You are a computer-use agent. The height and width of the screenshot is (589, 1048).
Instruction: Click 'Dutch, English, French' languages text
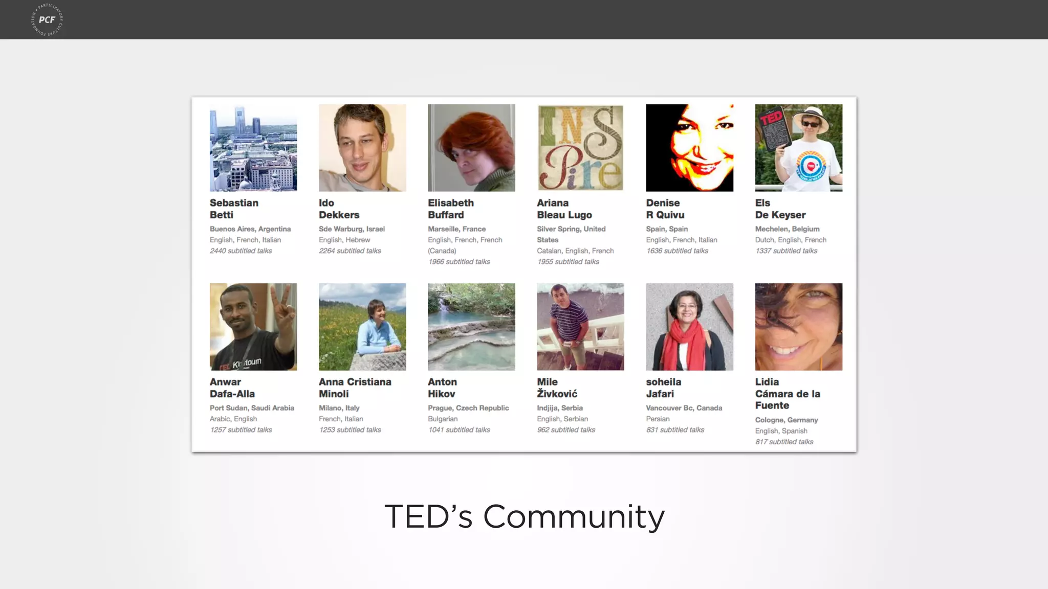tap(791, 240)
